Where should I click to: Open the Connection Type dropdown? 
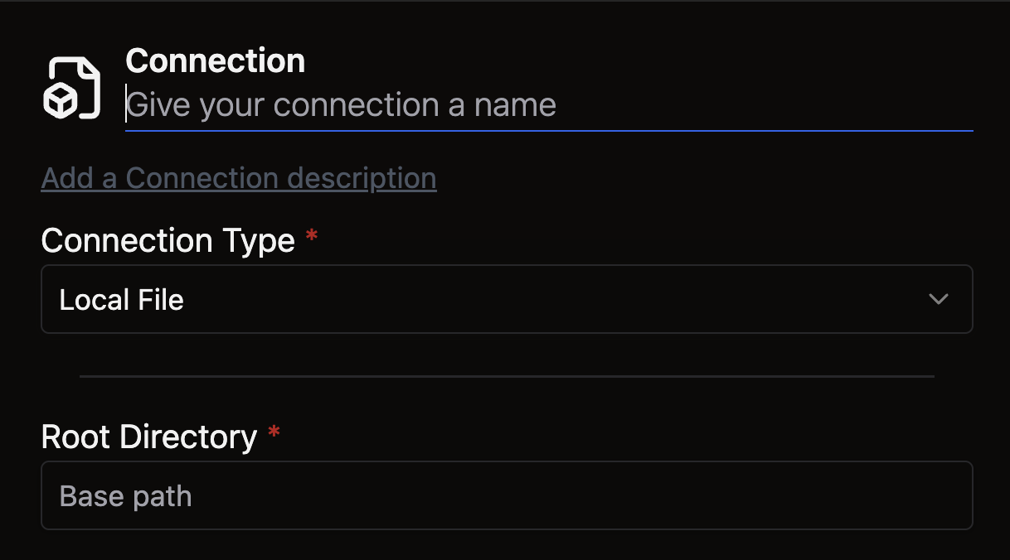506,299
